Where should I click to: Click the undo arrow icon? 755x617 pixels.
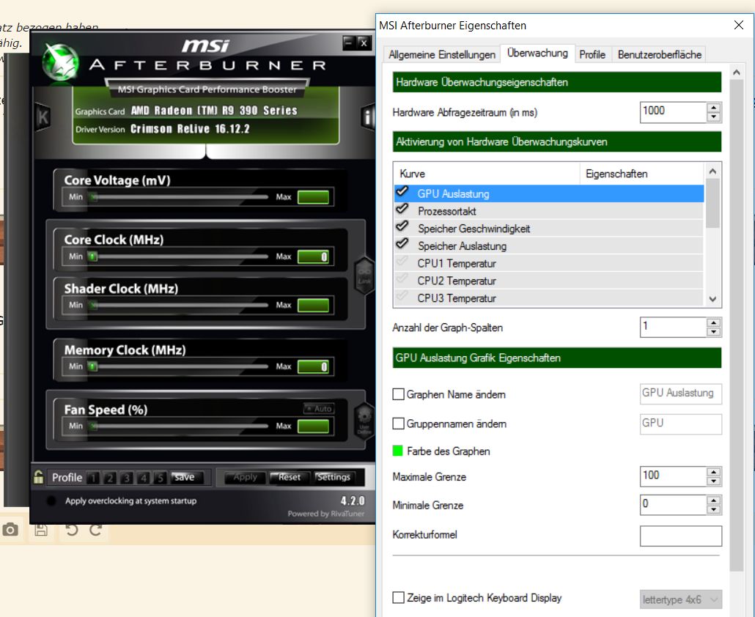tap(71, 530)
